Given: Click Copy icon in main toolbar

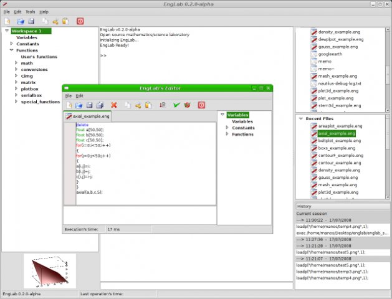Looking at the screenshot, I should [x=45, y=21].
